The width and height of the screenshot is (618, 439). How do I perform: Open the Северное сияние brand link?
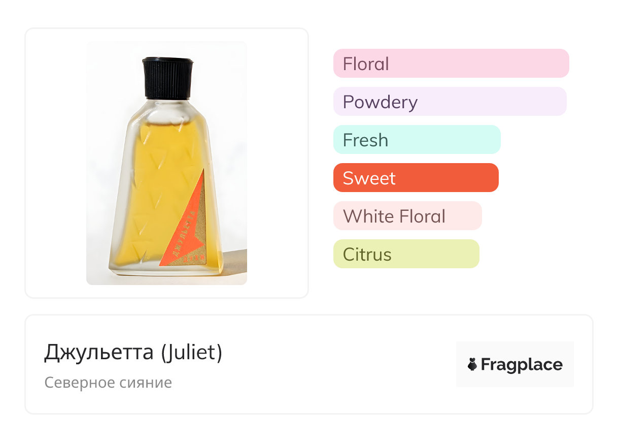click(x=108, y=383)
